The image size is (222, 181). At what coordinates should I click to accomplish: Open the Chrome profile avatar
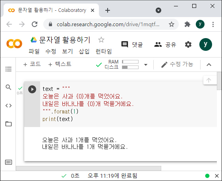click(x=200, y=24)
